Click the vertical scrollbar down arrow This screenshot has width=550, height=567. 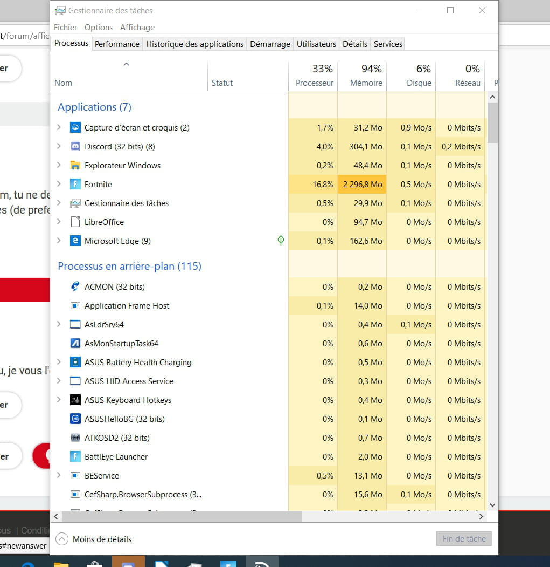click(x=492, y=505)
